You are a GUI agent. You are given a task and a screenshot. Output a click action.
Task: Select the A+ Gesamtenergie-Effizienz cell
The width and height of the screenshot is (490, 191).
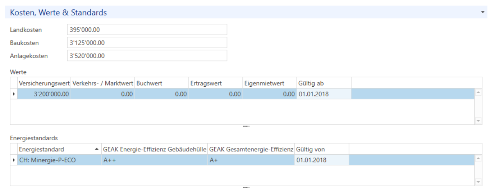click(x=251, y=160)
